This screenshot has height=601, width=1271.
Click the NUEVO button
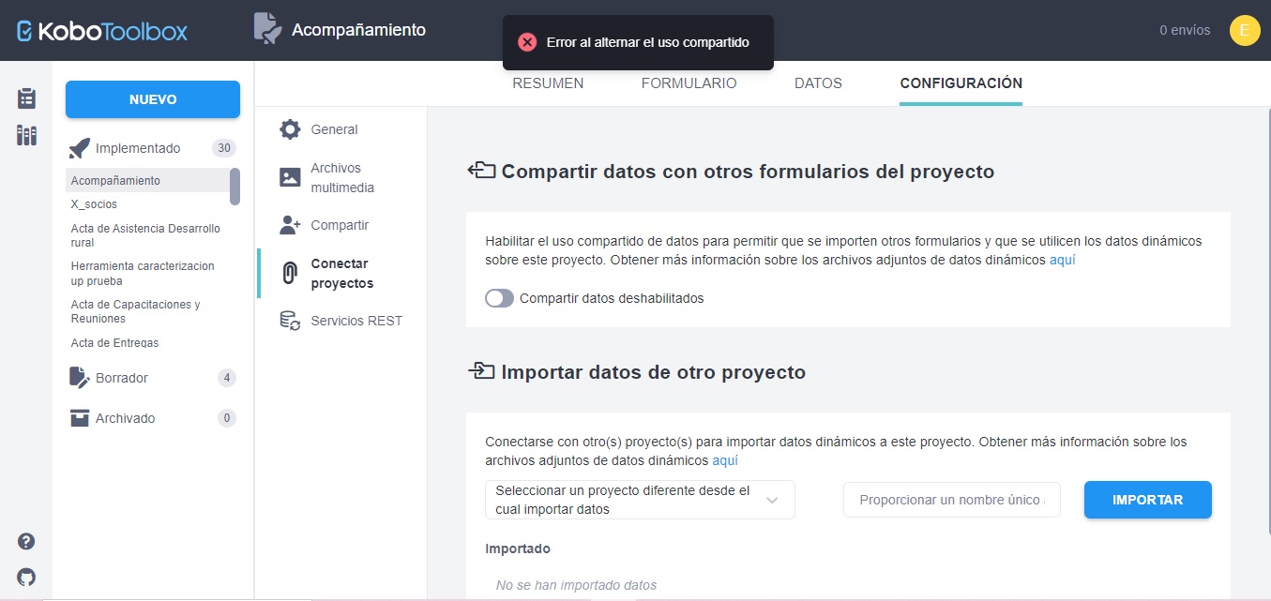click(x=152, y=98)
